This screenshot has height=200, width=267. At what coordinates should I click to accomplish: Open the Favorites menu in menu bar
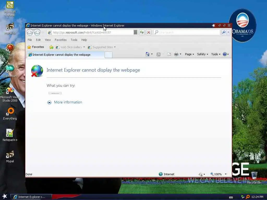click(60, 40)
